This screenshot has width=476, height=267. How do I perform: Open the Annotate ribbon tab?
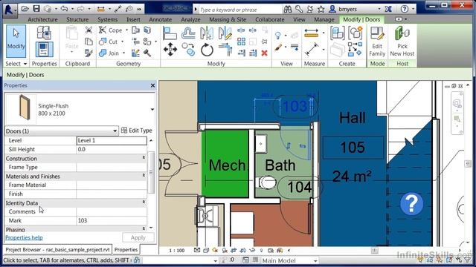click(x=161, y=19)
